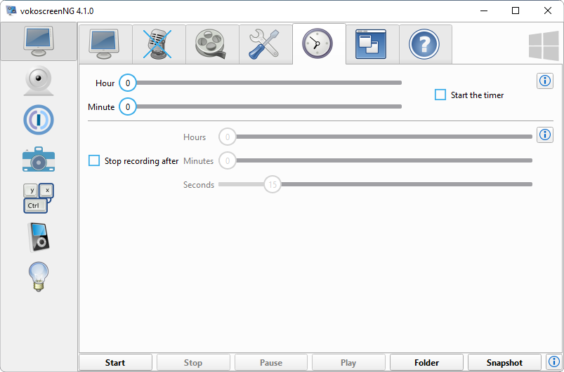Open the film reel video settings tab

(212, 44)
